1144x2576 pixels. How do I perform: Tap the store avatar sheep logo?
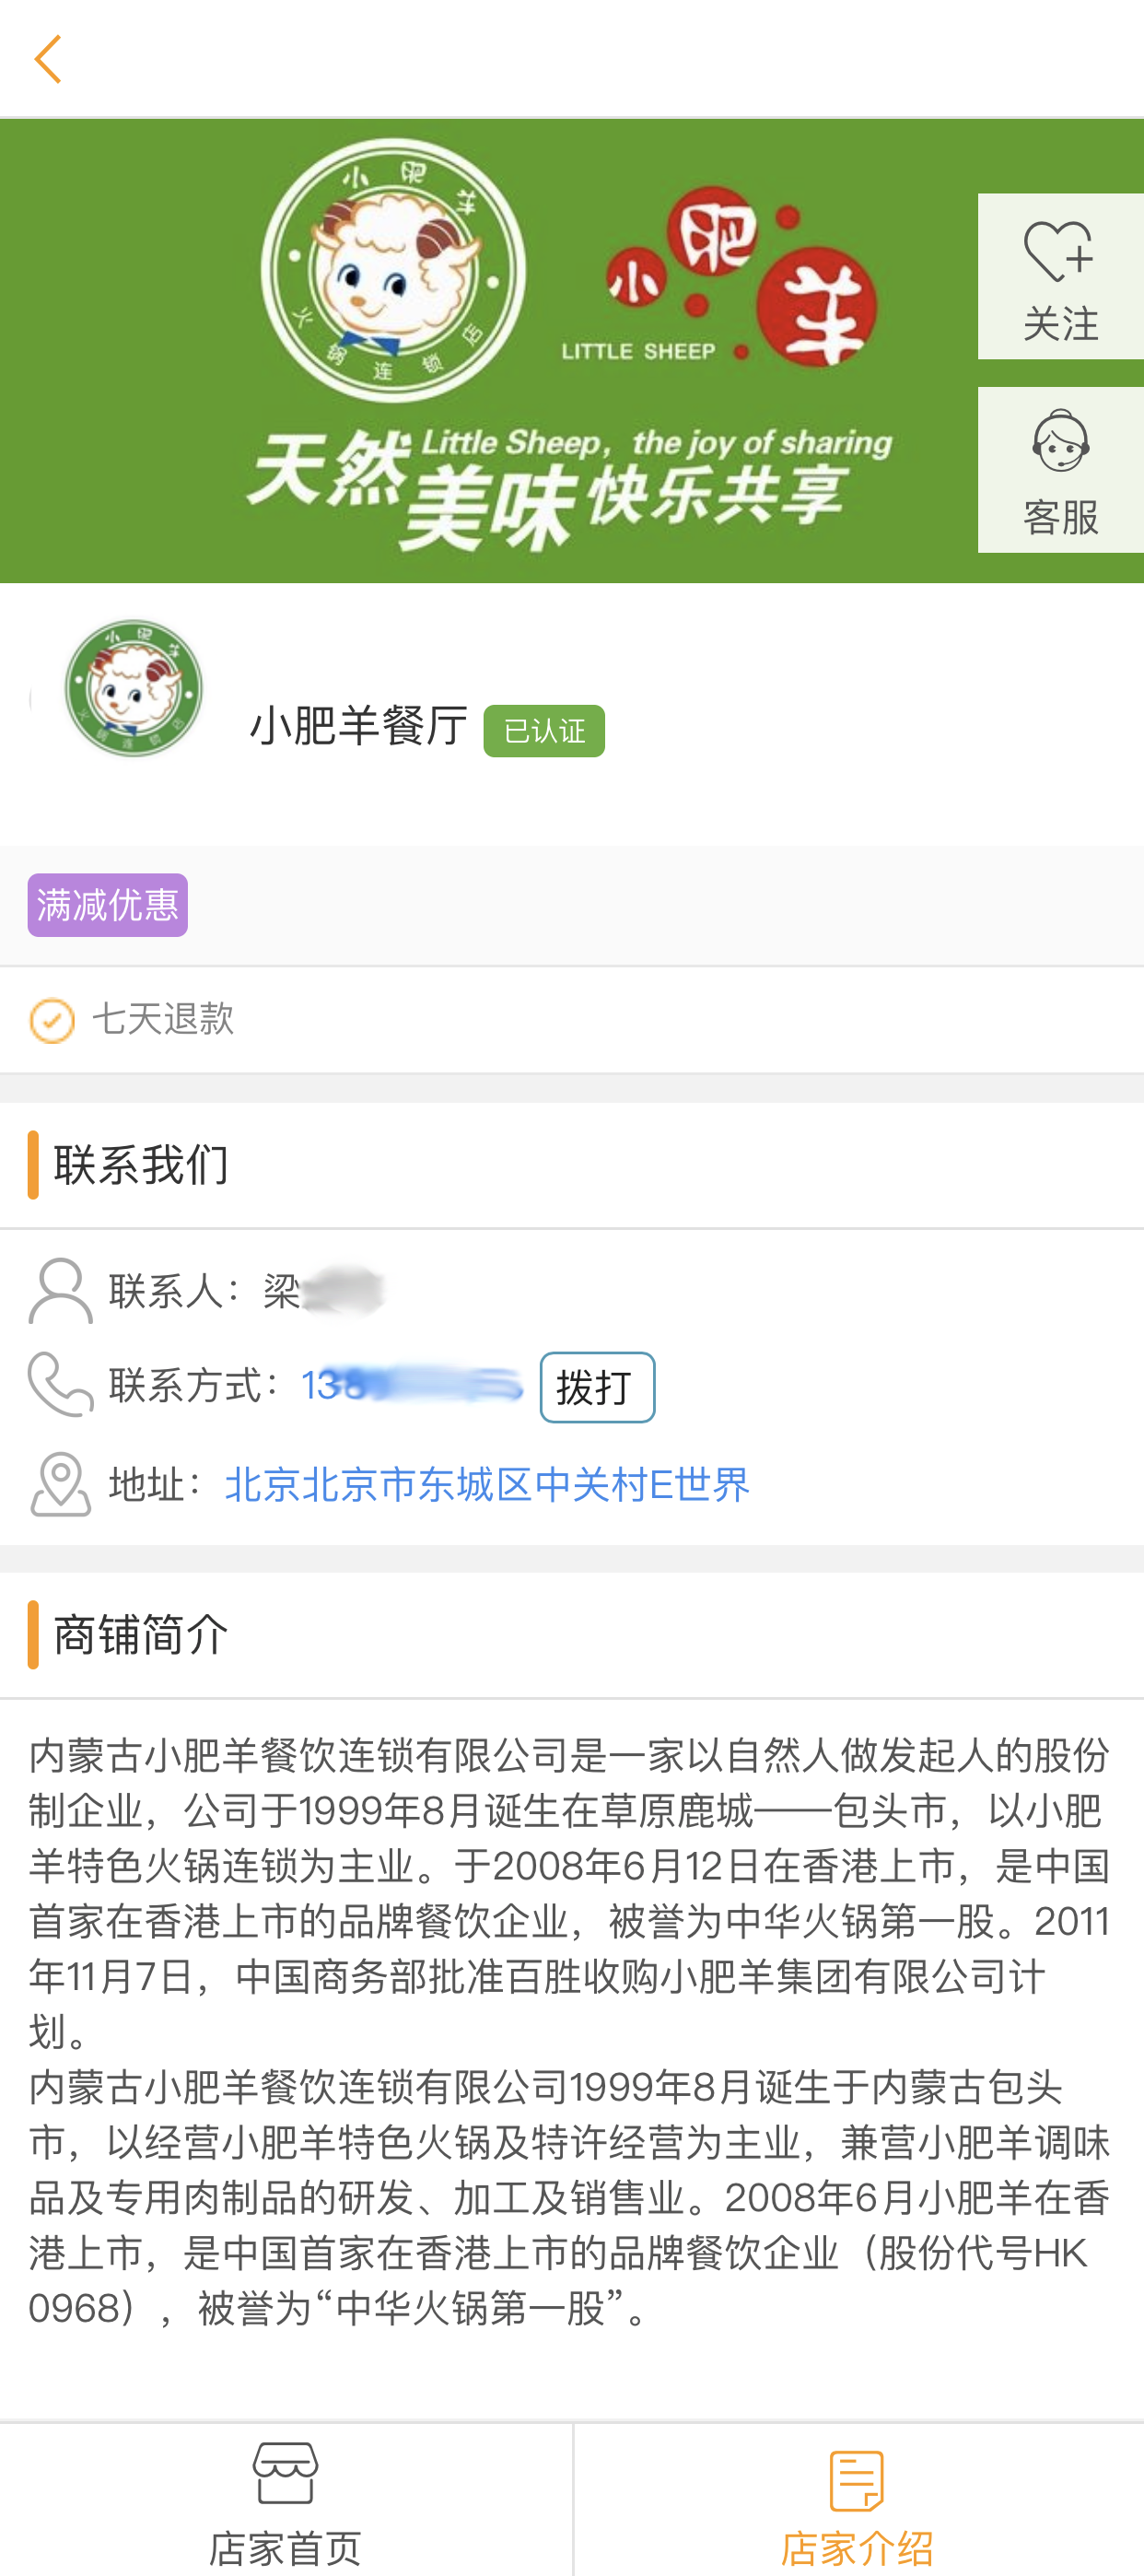tap(133, 689)
